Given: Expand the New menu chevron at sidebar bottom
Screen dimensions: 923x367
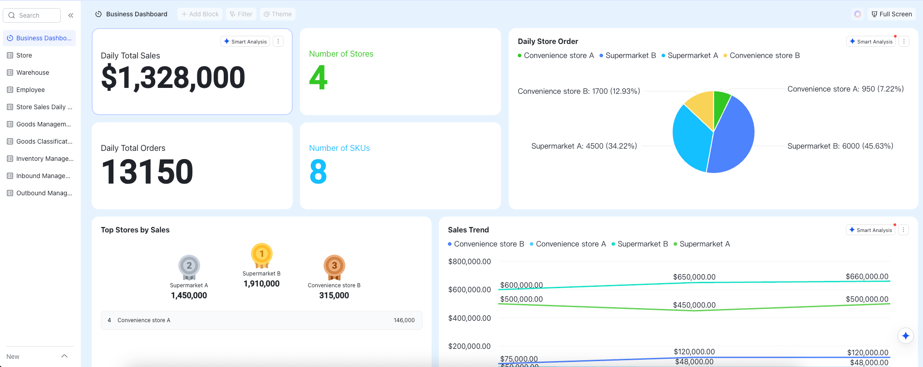Looking at the screenshot, I should coord(64,356).
